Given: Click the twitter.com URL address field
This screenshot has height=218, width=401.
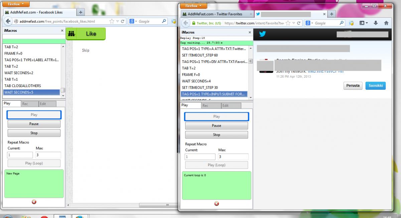Looking at the screenshot, I should (x=254, y=23).
